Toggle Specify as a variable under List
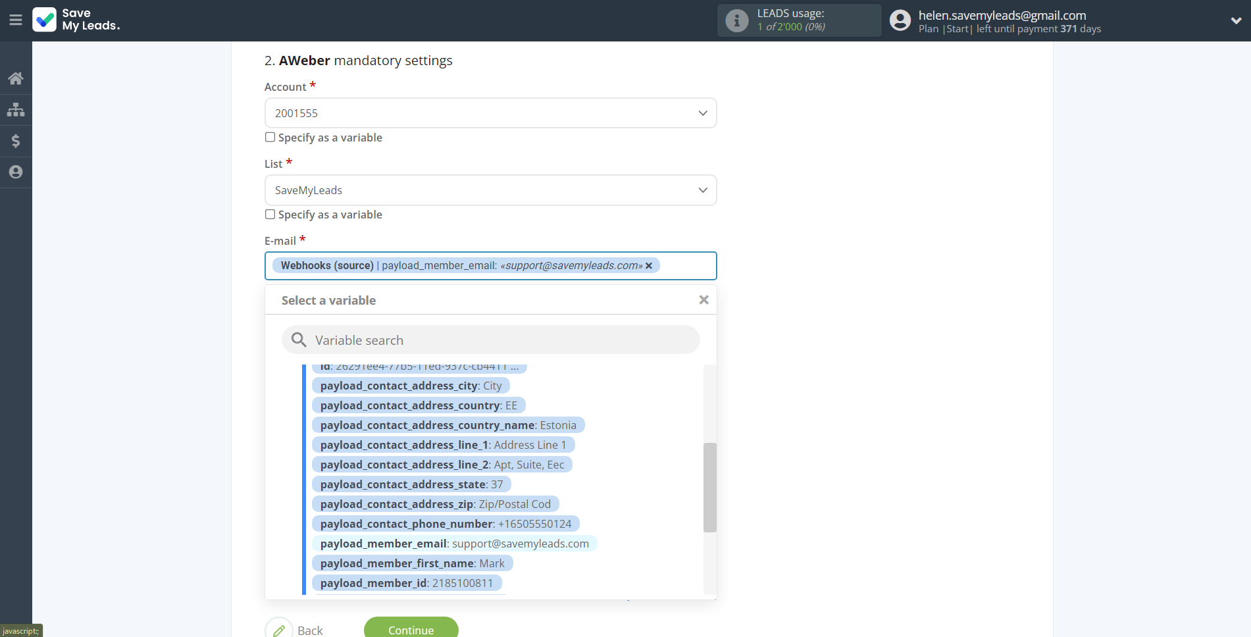 [x=270, y=214]
